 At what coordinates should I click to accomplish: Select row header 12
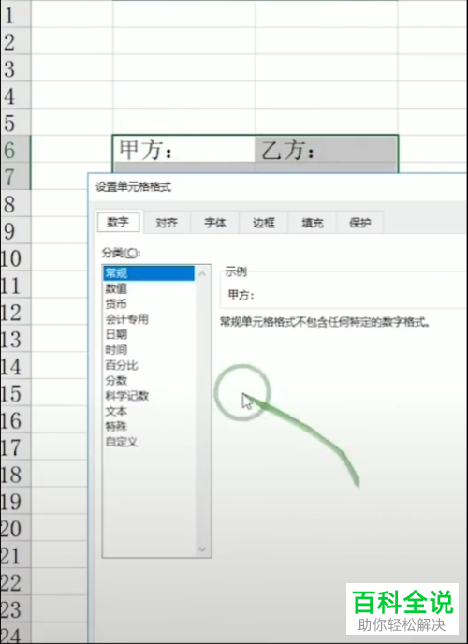[15, 312]
